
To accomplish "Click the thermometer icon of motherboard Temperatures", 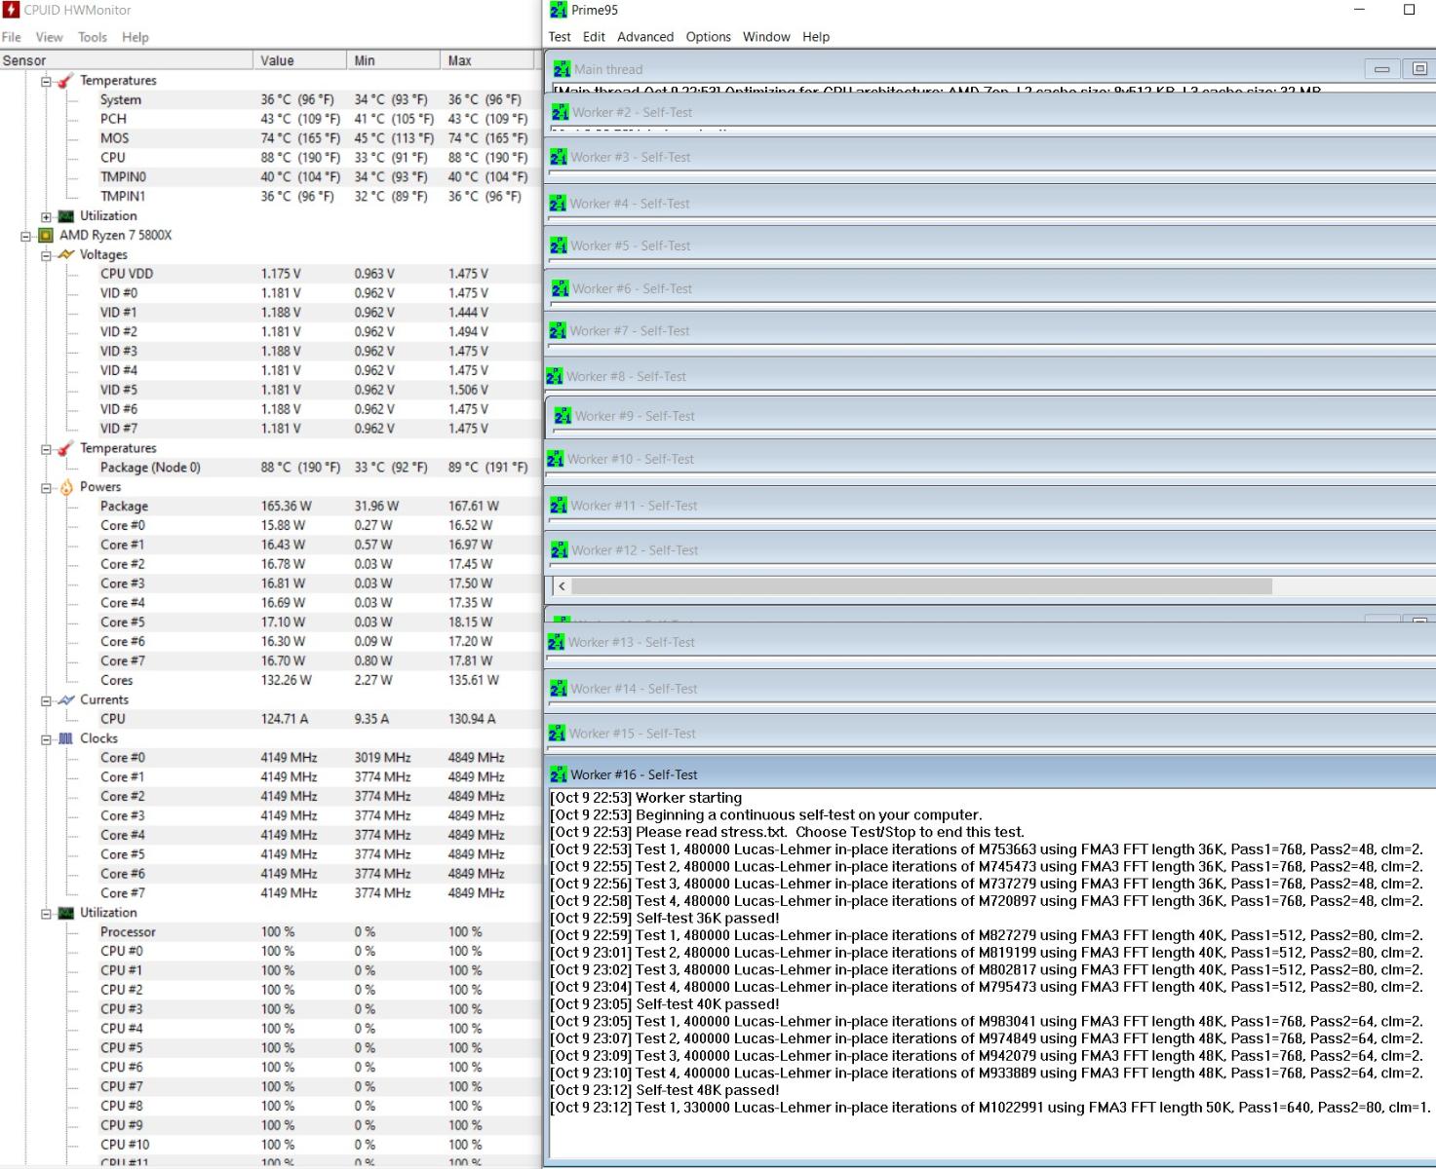I will click(66, 81).
